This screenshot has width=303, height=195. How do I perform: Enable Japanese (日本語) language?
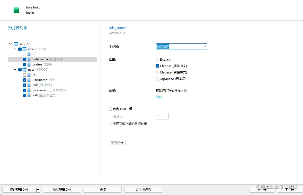pos(157,79)
